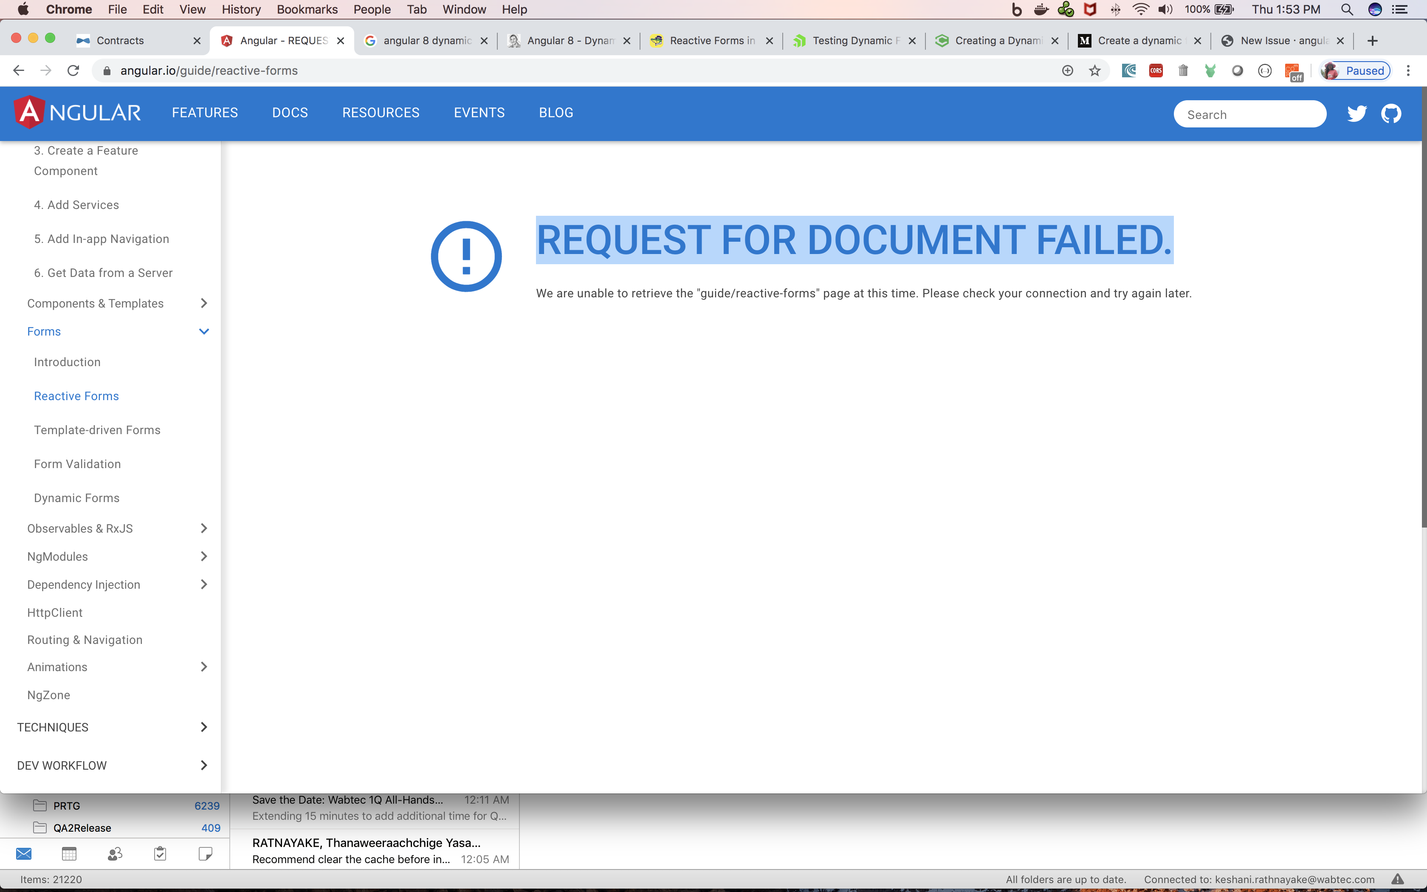The width and height of the screenshot is (1427, 892).
Task: Toggle the JSON formatter extension
Action: (1265, 70)
